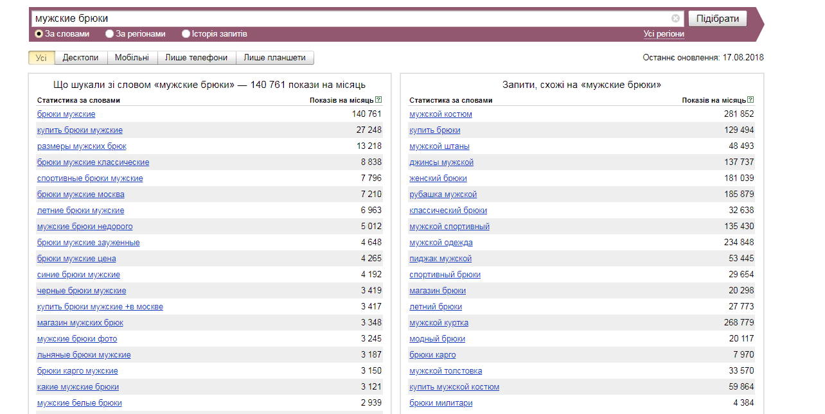Viewport: 825px width, 414px height.
Task: Clear the search field with the X icon
Action: pyautogui.click(x=675, y=19)
